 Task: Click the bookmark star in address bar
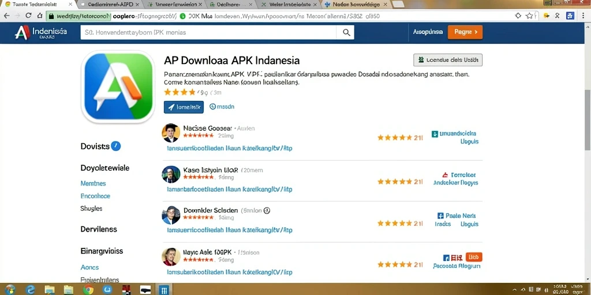[530, 16]
